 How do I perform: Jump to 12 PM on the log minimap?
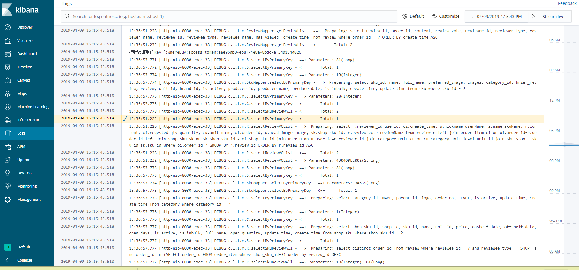[555, 101]
